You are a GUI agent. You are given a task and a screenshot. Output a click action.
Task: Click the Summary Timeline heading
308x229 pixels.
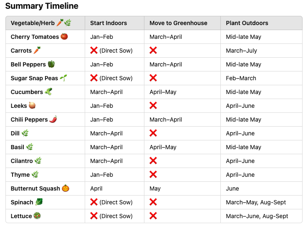(42, 6)
